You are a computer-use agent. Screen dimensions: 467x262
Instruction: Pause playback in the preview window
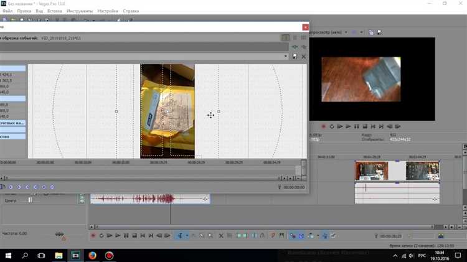pos(357,126)
